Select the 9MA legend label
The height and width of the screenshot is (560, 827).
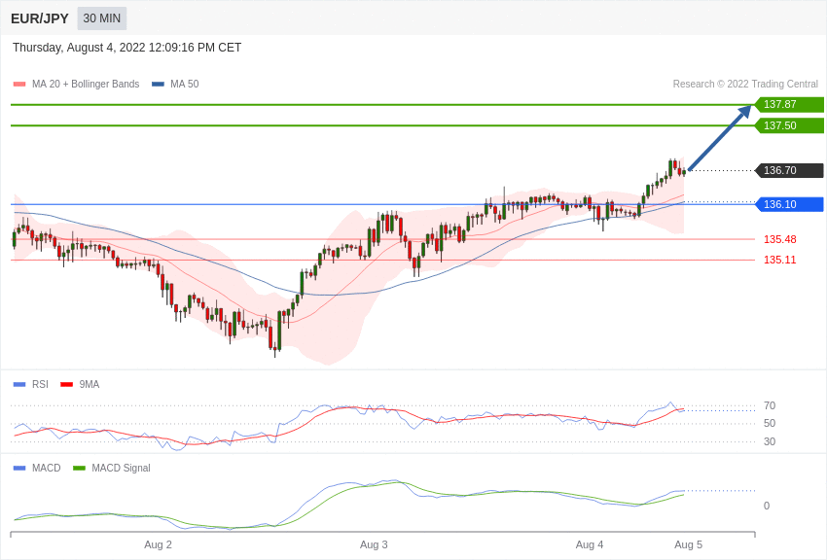[90, 385]
